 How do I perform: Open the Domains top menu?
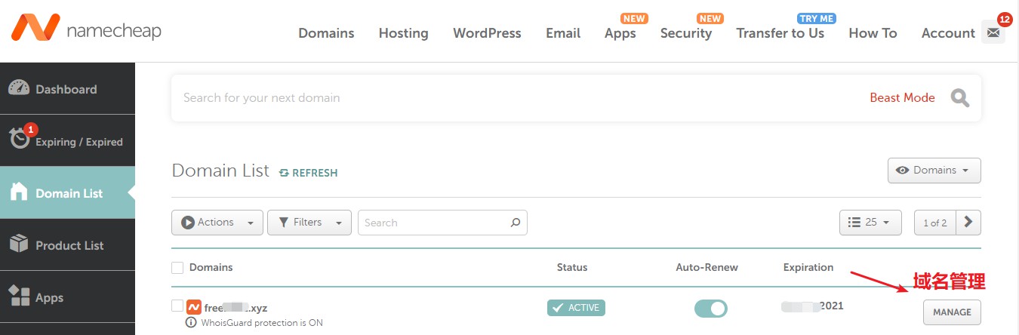[326, 33]
